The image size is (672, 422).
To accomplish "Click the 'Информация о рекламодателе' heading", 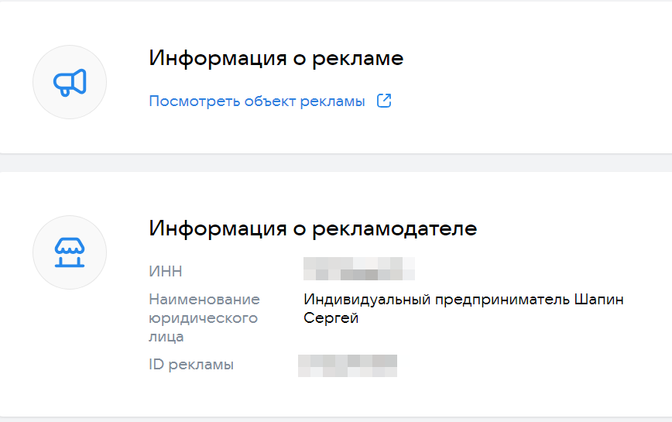I will point(313,229).
